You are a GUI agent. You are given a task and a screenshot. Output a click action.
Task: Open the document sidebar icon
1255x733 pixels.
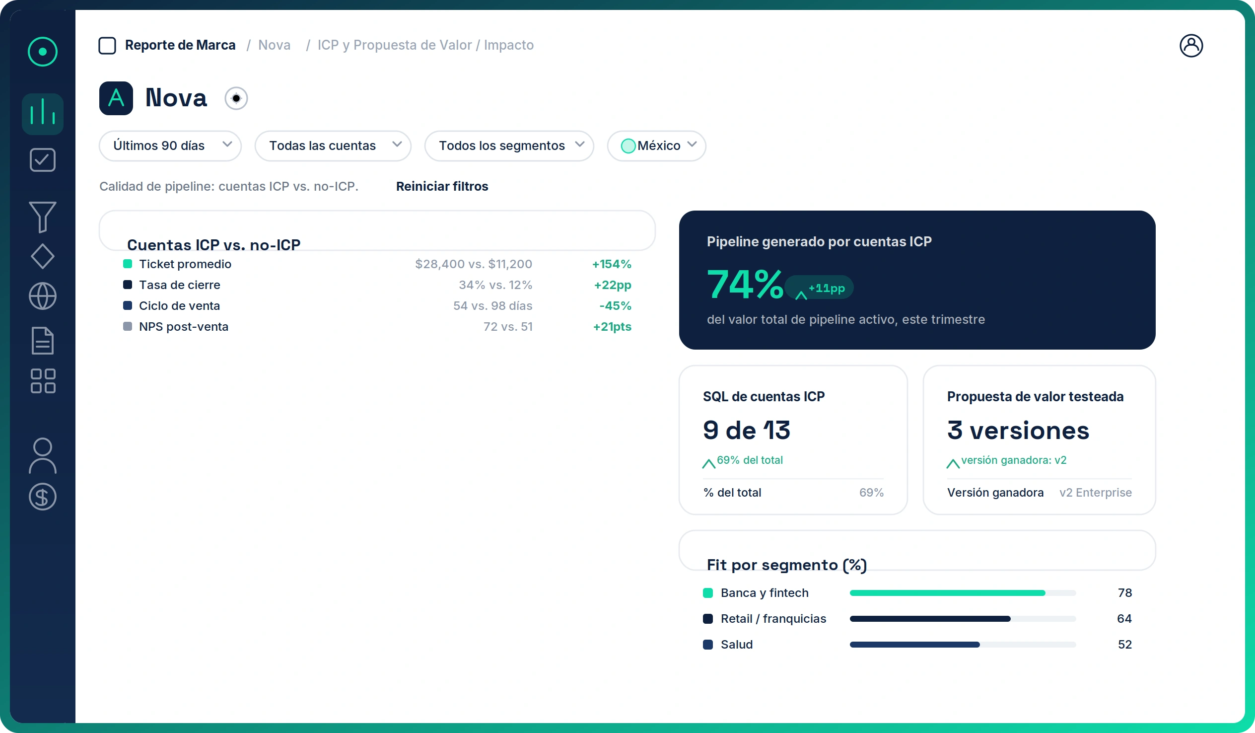click(x=42, y=341)
